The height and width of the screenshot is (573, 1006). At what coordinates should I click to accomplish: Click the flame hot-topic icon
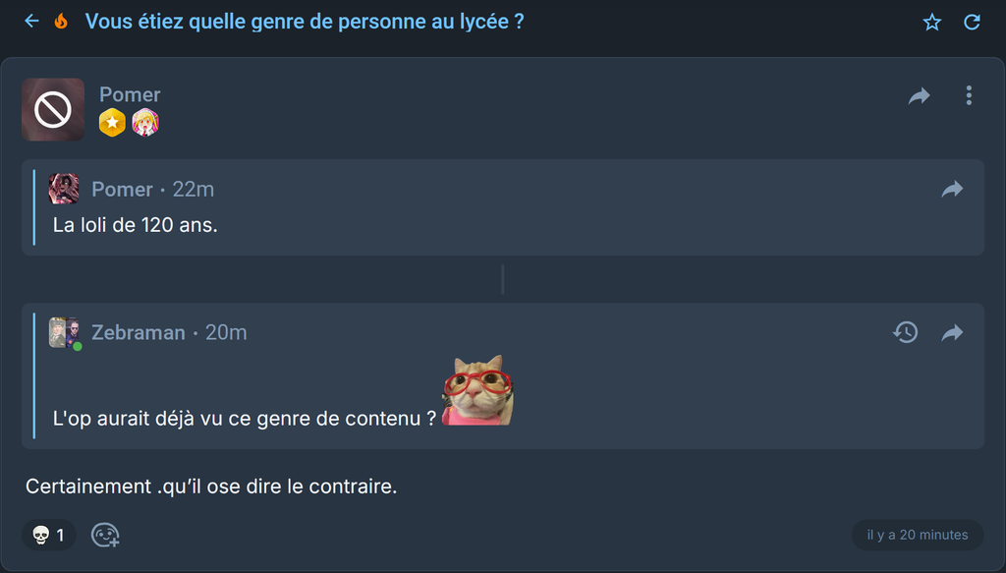click(x=61, y=22)
